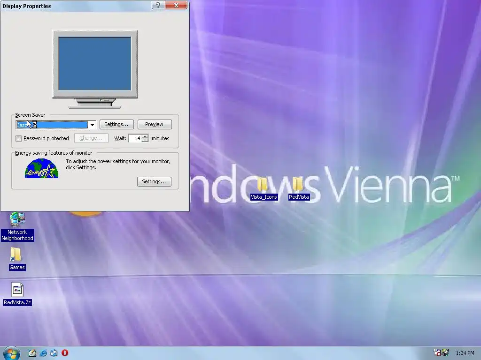Launch Internet Explorer from quick launch
Image resolution: width=481 pixels, height=360 pixels.
pyautogui.click(x=43, y=353)
